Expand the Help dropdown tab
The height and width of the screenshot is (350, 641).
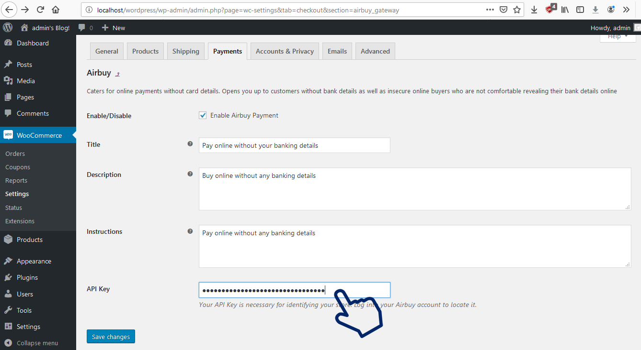[x=617, y=37]
